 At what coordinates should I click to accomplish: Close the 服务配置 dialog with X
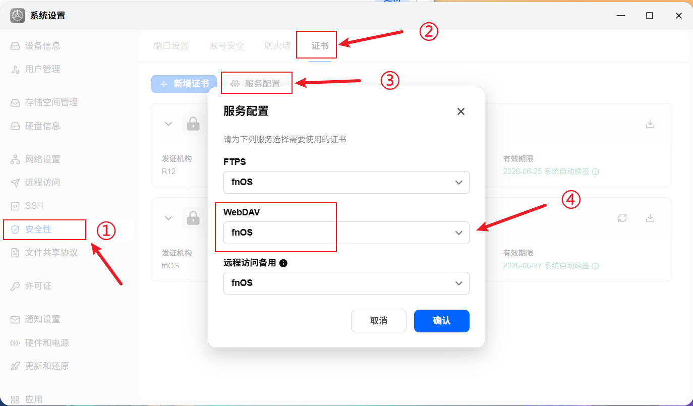click(460, 111)
